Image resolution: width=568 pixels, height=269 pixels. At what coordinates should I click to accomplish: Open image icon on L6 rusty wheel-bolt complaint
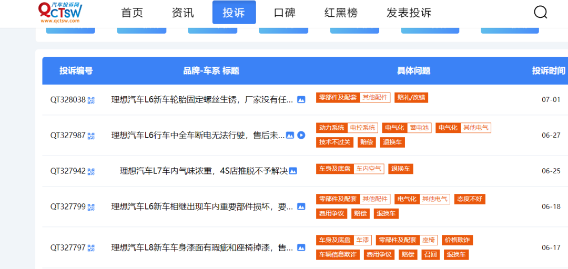pos(301,100)
